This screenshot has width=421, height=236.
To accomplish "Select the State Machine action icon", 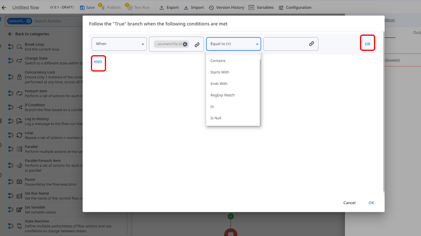I will click(x=19, y=226).
